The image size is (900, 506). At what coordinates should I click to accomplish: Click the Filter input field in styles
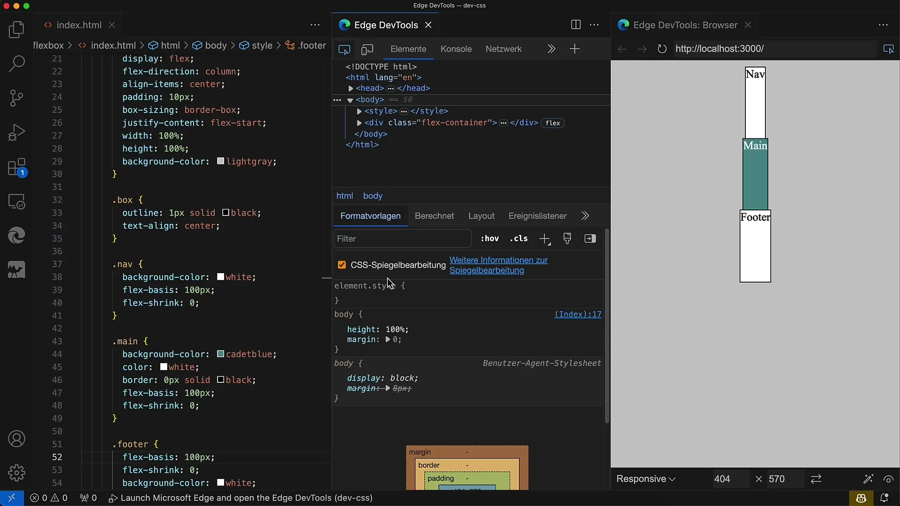click(x=402, y=238)
